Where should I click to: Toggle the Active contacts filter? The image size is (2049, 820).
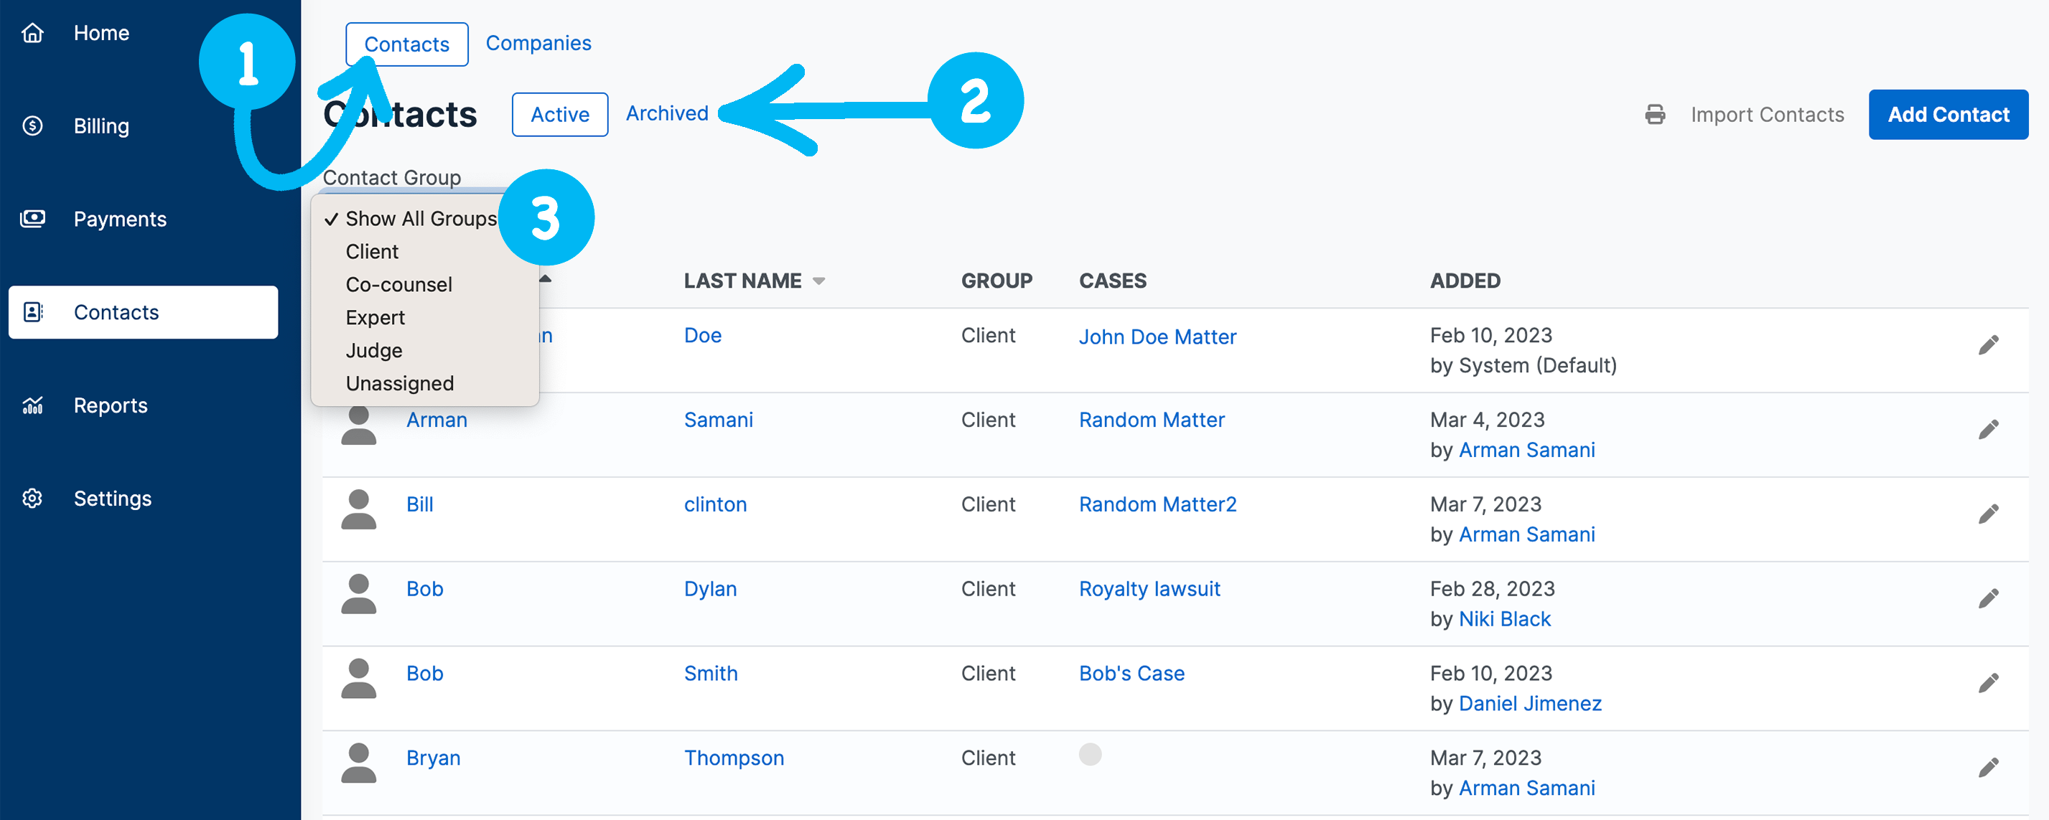(x=559, y=114)
